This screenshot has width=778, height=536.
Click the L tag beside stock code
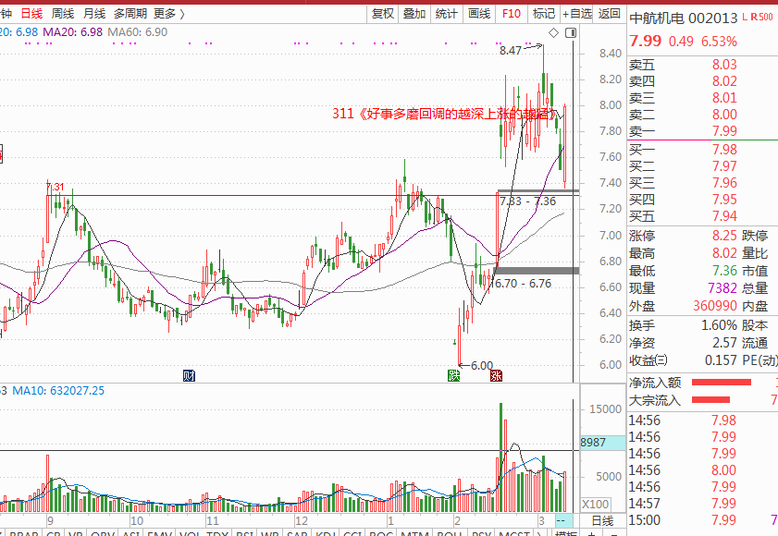(x=745, y=17)
